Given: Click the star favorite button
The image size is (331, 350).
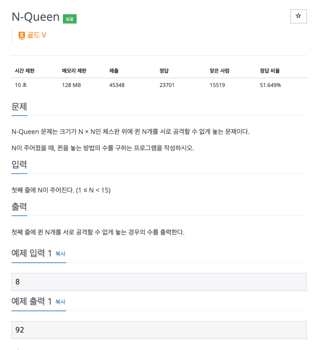Looking at the screenshot, I should tap(298, 16).
